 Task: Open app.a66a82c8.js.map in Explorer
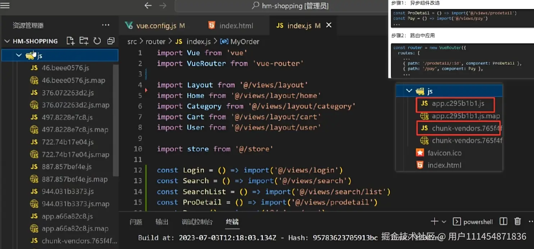[69, 229]
